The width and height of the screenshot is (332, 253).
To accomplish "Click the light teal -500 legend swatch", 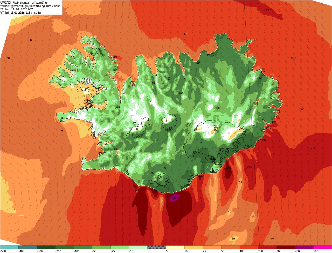I will 9,247.
